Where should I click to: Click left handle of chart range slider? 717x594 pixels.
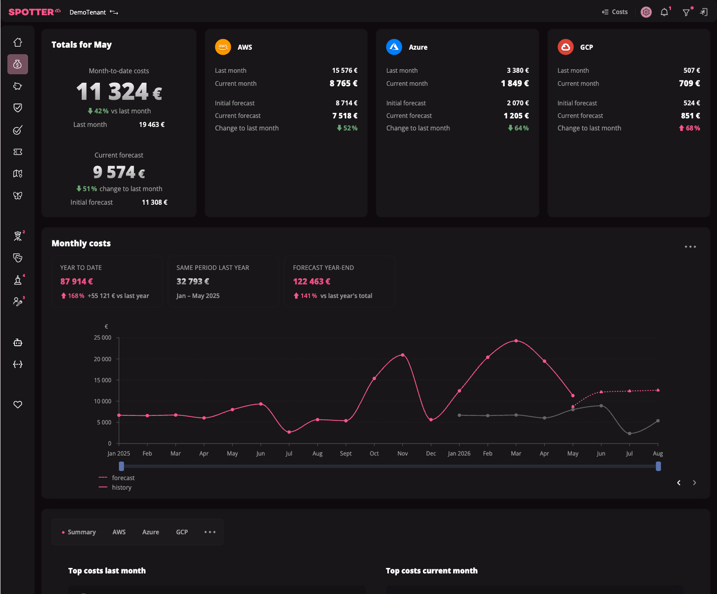coord(121,466)
